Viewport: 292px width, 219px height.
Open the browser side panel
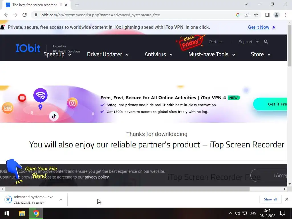coord(267,15)
